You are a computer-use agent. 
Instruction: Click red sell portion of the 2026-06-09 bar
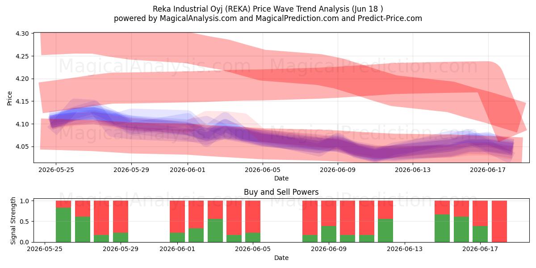tap(329, 214)
